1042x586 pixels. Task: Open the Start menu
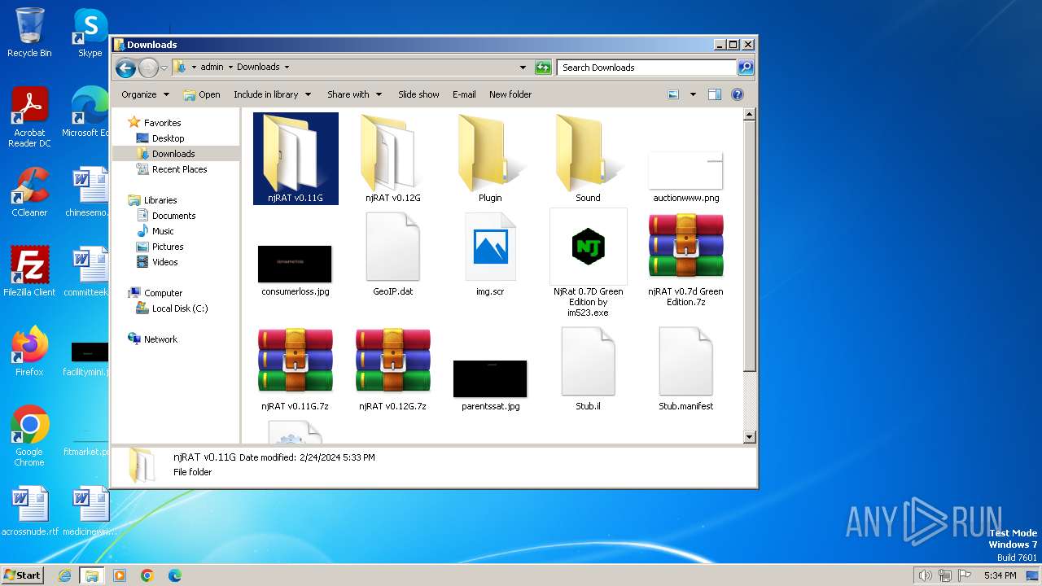pos(22,575)
